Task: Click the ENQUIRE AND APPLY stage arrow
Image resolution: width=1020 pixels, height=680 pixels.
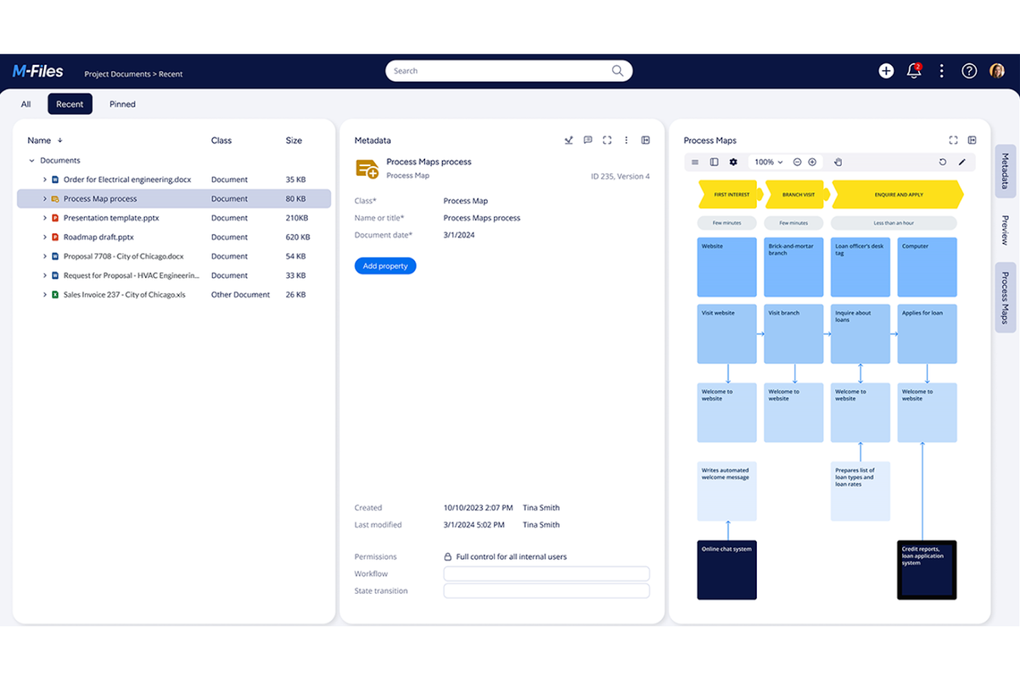Action: pyautogui.click(x=898, y=195)
